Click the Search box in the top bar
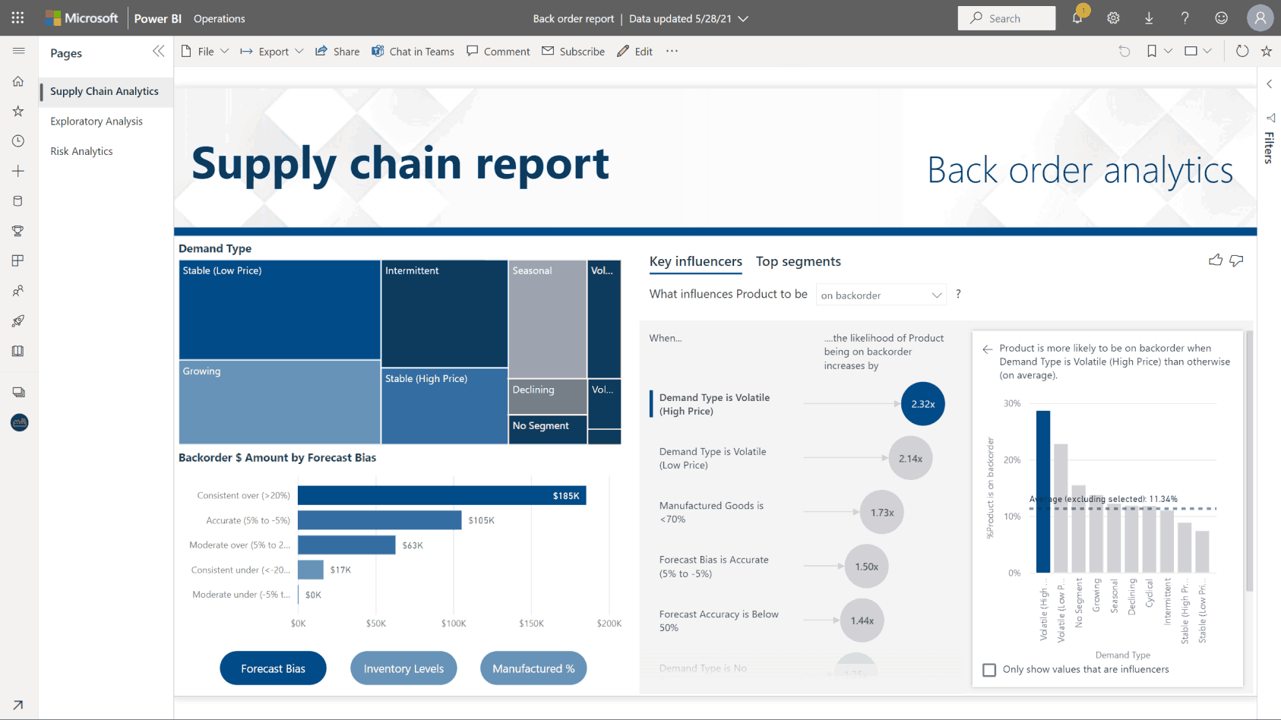The width and height of the screenshot is (1281, 720). click(1007, 17)
